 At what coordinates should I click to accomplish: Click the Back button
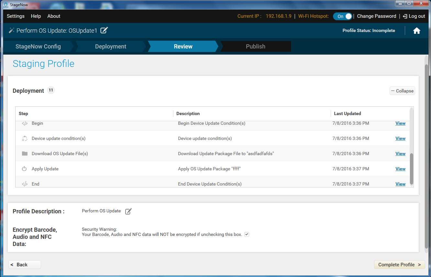[x=25, y=264]
